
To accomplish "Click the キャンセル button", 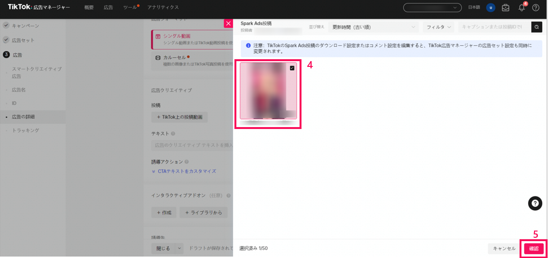I will (x=504, y=248).
